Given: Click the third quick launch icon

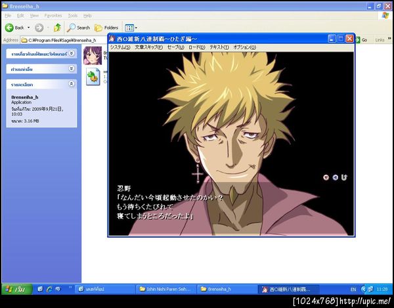Looking at the screenshot, I should tap(58, 289).
